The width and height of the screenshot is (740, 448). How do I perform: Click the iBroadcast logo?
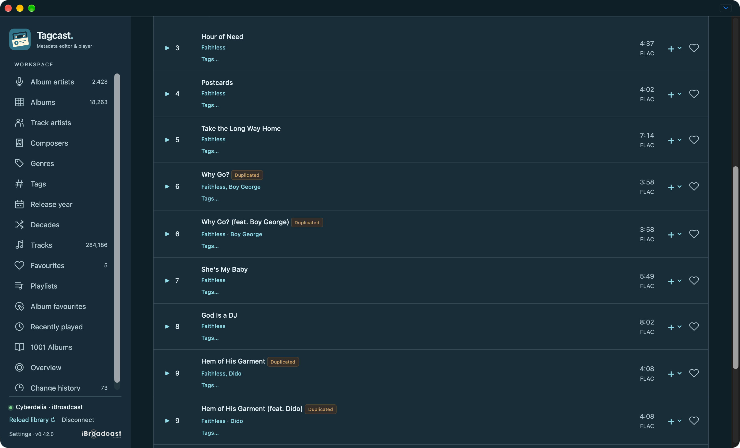point(102,434)
